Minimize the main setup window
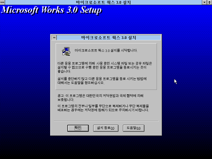212x159 pixels. point(204,2)
